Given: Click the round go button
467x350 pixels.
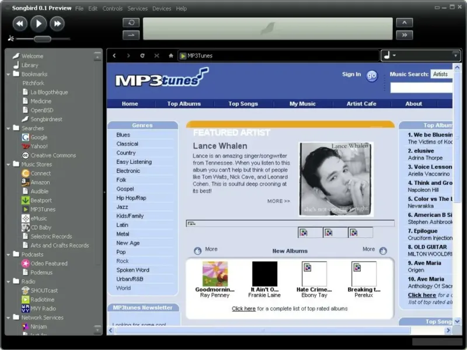Looking at the screenshot, I should pyautogui.click(x=372, y=76).
